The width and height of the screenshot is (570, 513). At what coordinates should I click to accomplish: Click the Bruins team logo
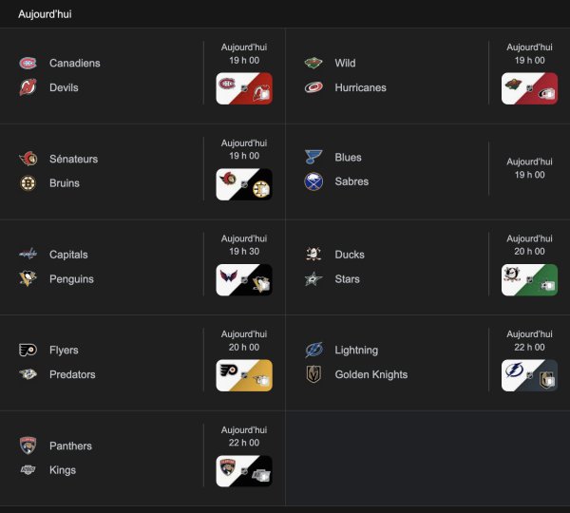click(x=28, y=183)
